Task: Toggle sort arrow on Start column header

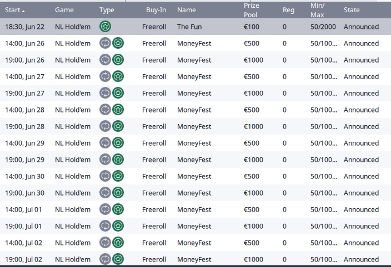Action: [23, 11]
